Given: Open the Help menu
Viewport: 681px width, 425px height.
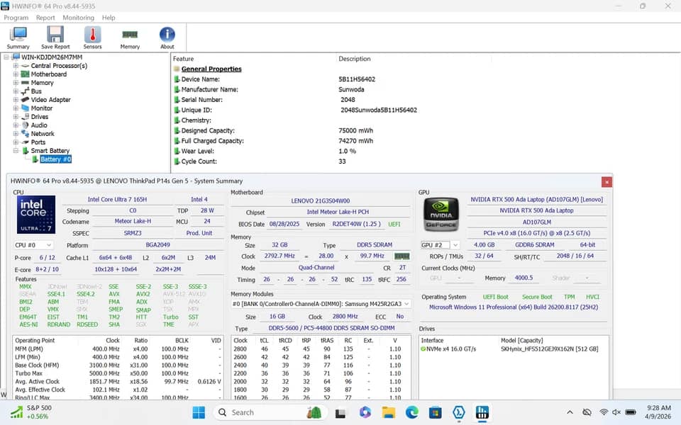Looking at the screenshot, I should pos(109,18).
